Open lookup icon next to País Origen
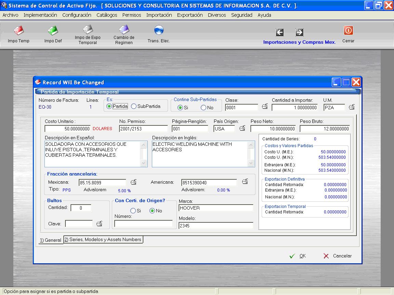The image size is (394, 295). coord(242,128)
